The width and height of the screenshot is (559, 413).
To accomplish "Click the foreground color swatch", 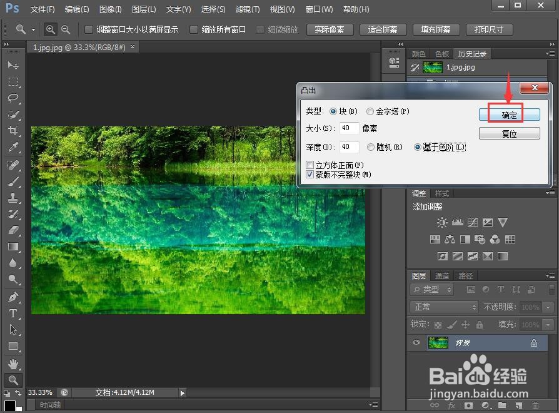I will pos(9,406).
